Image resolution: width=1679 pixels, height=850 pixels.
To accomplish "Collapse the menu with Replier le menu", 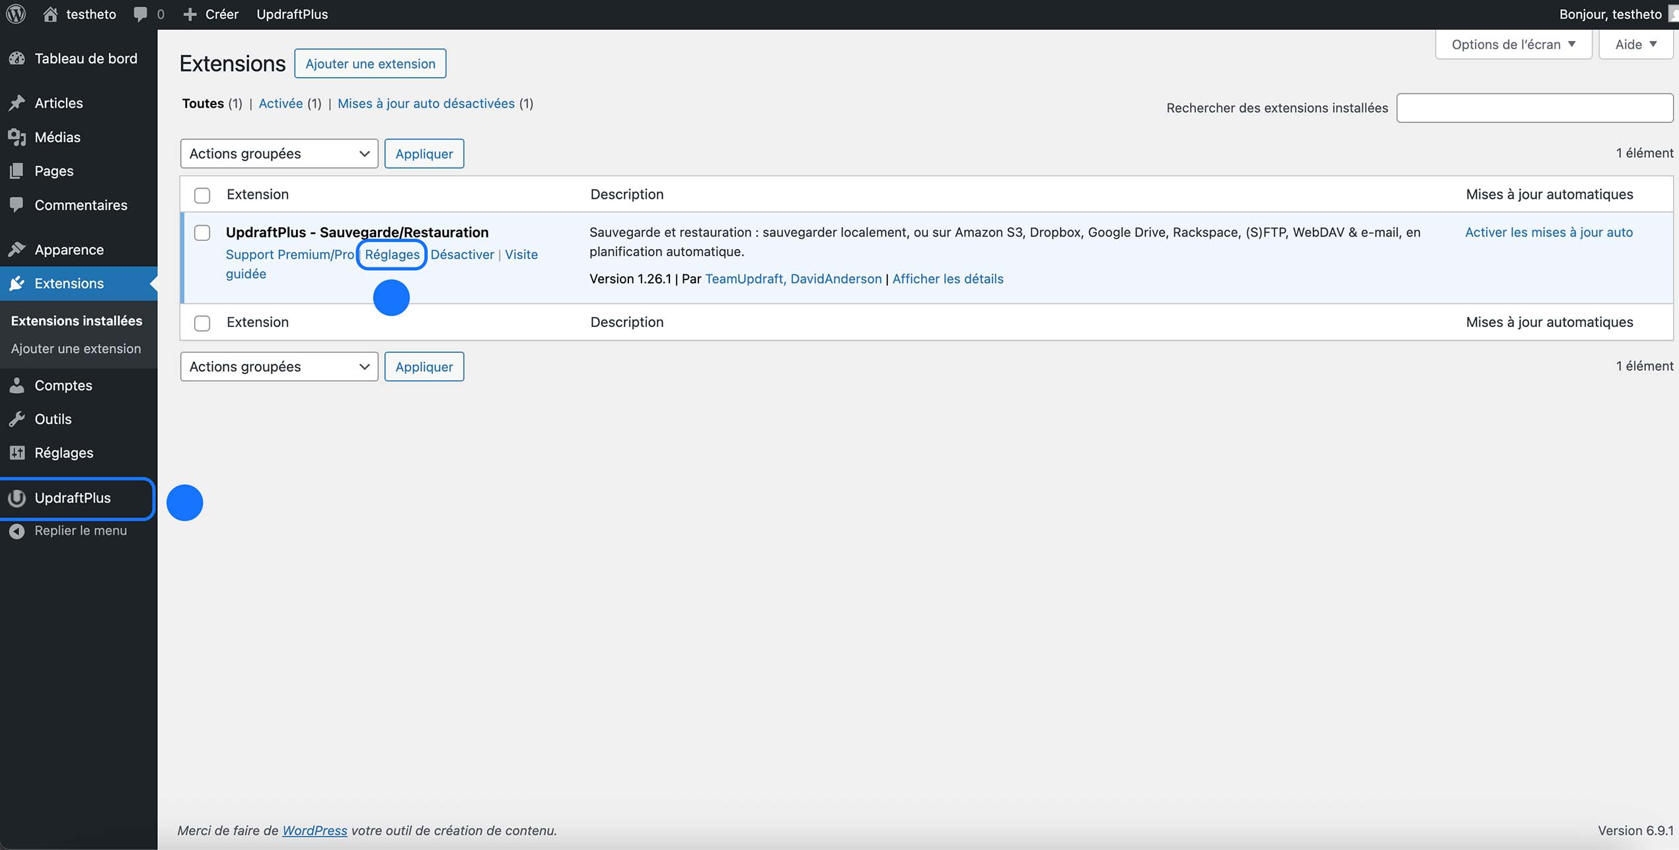I will pos(80,530).
